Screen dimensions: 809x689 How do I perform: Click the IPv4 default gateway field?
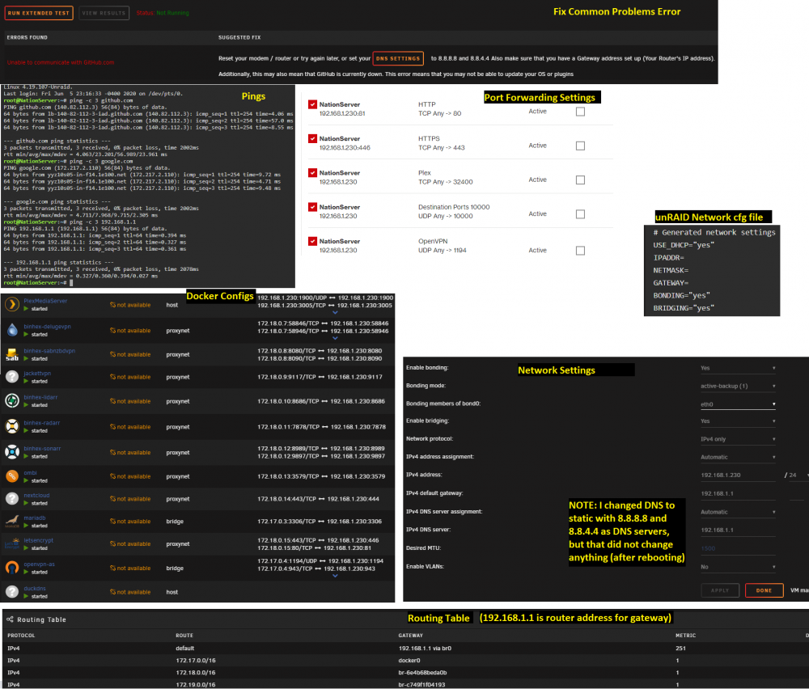click(738, 493)
